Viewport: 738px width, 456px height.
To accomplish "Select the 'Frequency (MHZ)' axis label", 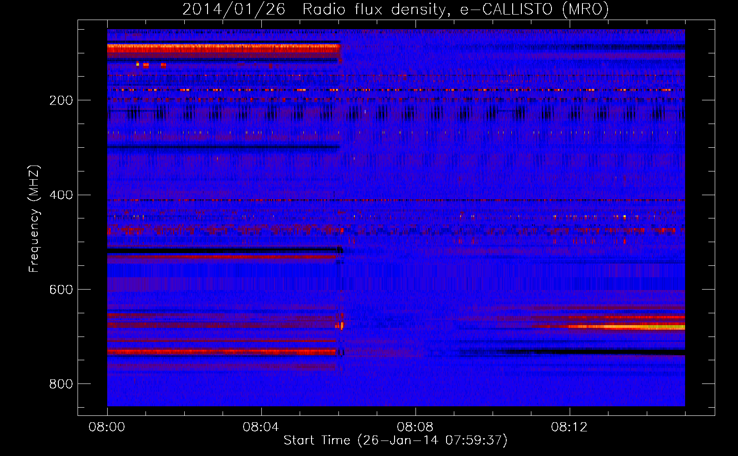I will click(34, 218).
